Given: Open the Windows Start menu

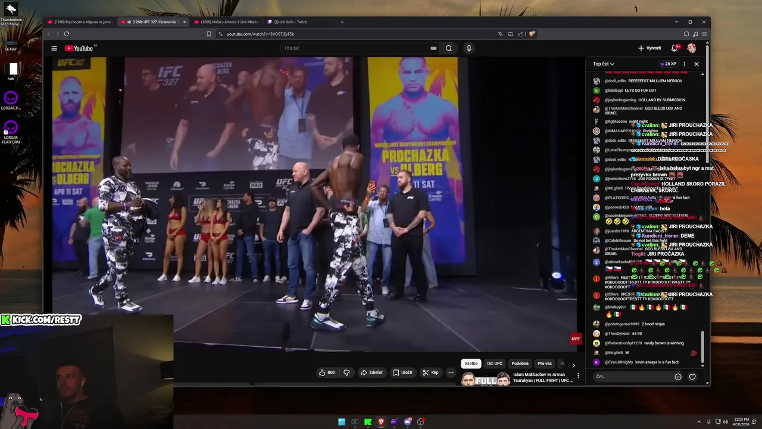Looking at the screenshot, I should [x=342, y=422].
